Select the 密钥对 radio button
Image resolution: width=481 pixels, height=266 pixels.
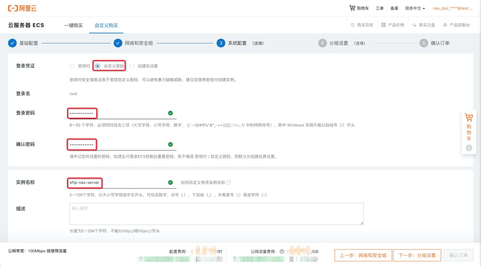tap(72, 66)
